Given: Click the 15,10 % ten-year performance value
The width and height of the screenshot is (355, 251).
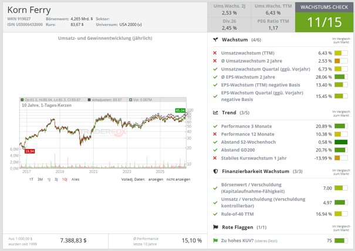Looking at the screenshot, I should pos(192,240).
